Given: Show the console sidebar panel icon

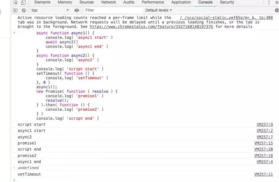Looking at the screenshot, I should pyautogui.click(x=15, y=10).
